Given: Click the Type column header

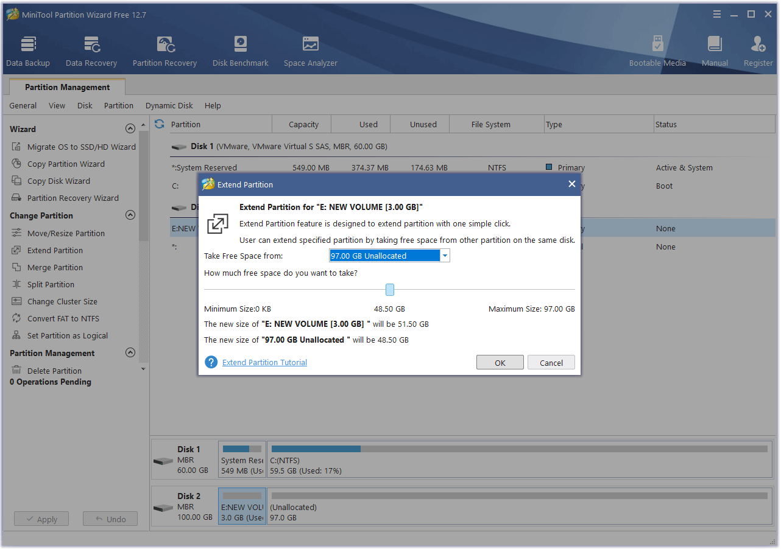Looking at the screenshot, I should click(x=599, y=124).
